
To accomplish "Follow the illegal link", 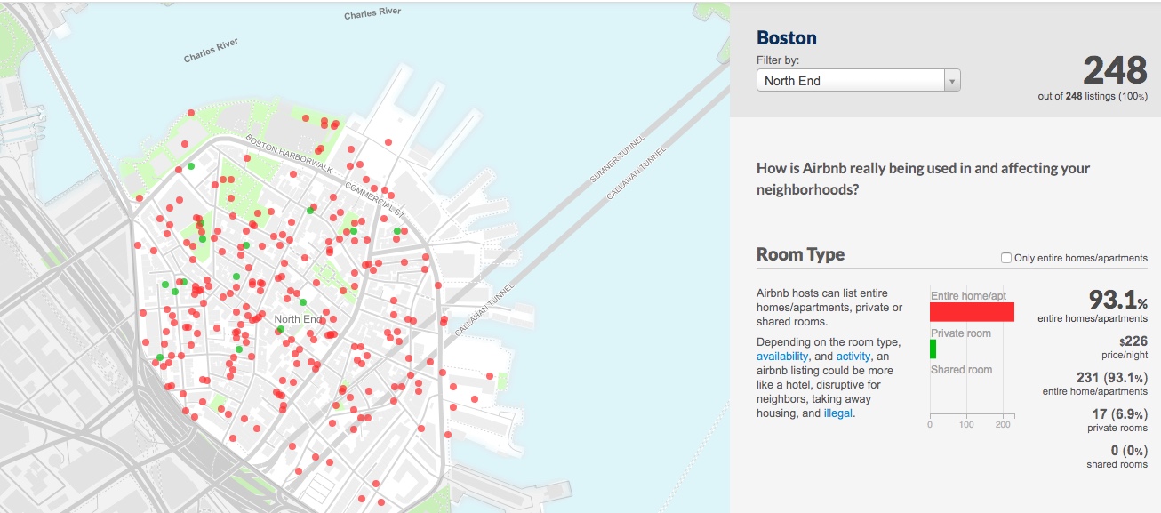I will tap(837, 413).
